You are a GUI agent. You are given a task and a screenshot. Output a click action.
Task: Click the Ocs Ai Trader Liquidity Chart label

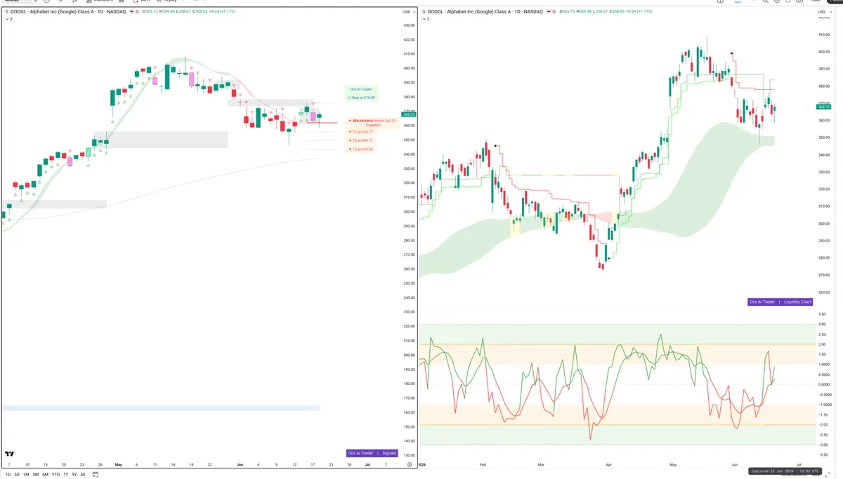[x=780, y=301]
